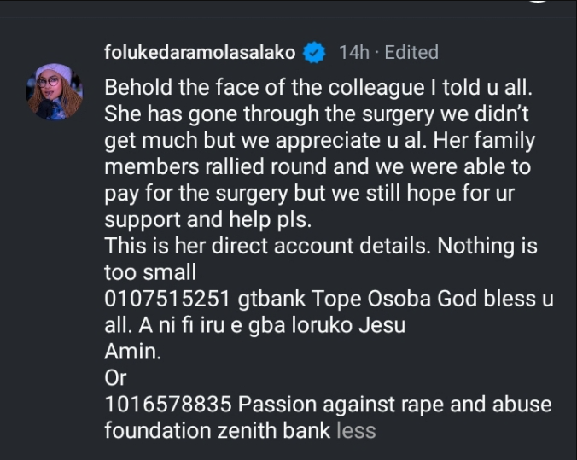The image size is (577, 460).
Task: Click the folukedaramolasalako username
Action: 200,53
